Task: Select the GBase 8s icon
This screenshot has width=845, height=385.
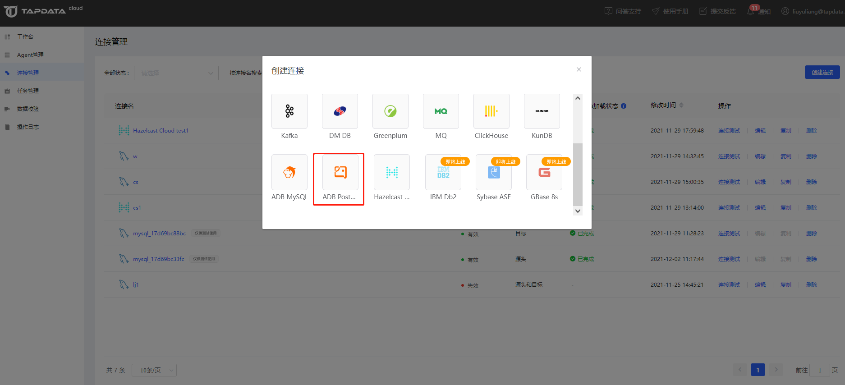Action: [x=544, y=172]
